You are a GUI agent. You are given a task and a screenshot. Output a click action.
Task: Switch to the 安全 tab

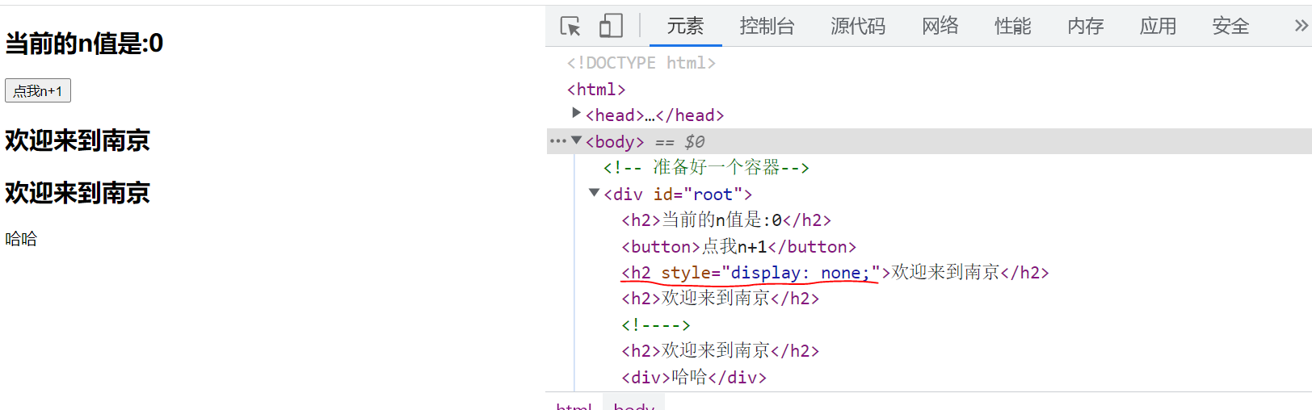pos(1230,26)
